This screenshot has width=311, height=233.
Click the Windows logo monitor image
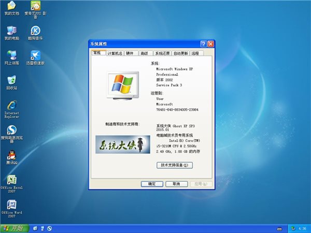pos(123,85)
